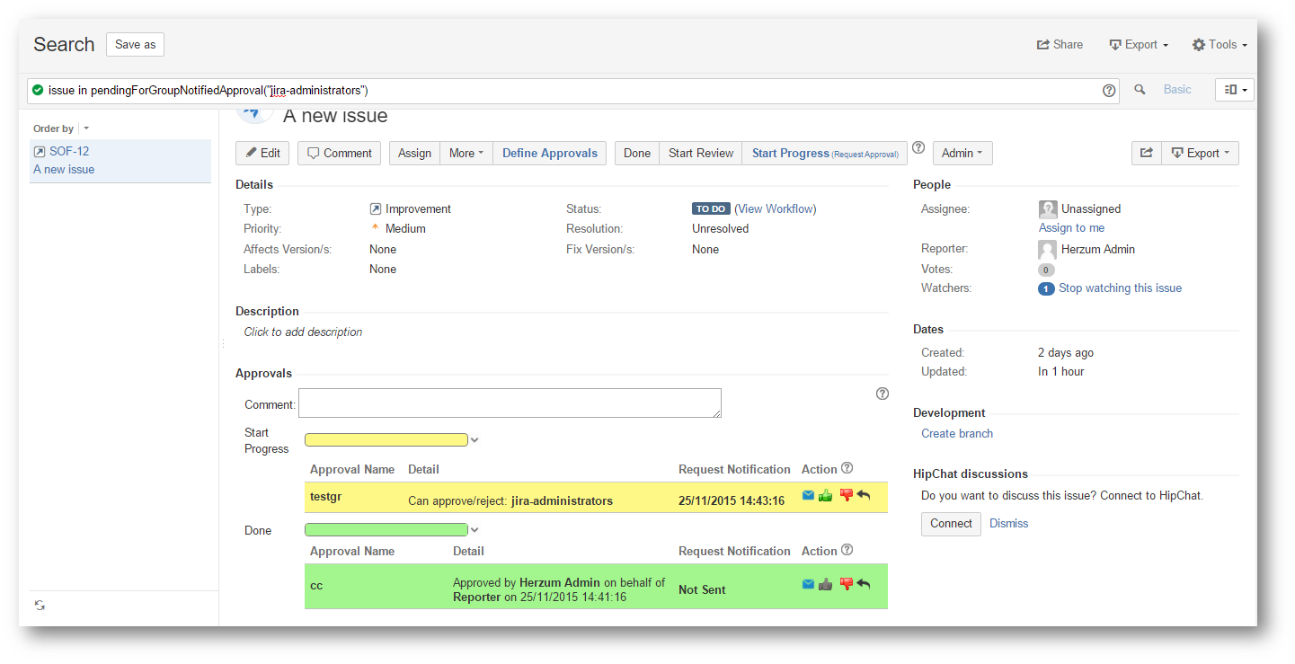Click the Edit button
Viewport: 1295px width, 664px height.
coord(262,153)
